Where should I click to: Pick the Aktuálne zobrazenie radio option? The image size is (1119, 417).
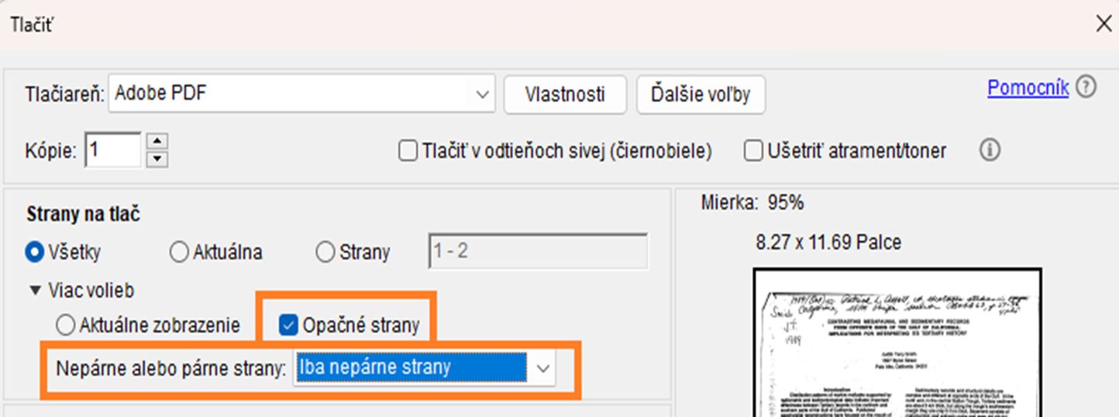pos(67,325)
